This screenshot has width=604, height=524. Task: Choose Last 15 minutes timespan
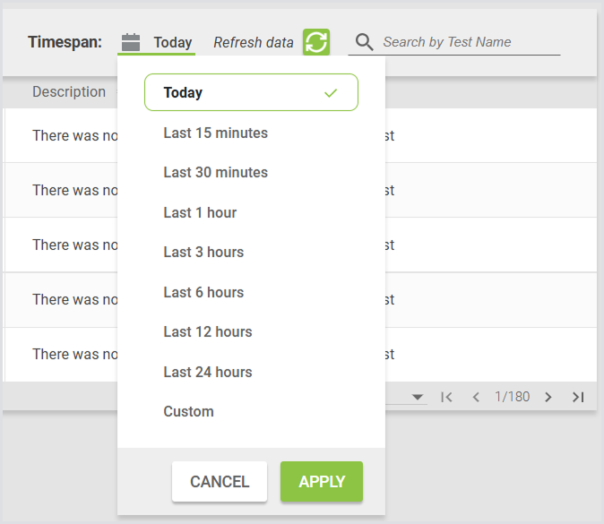click(x=215, y=133)
